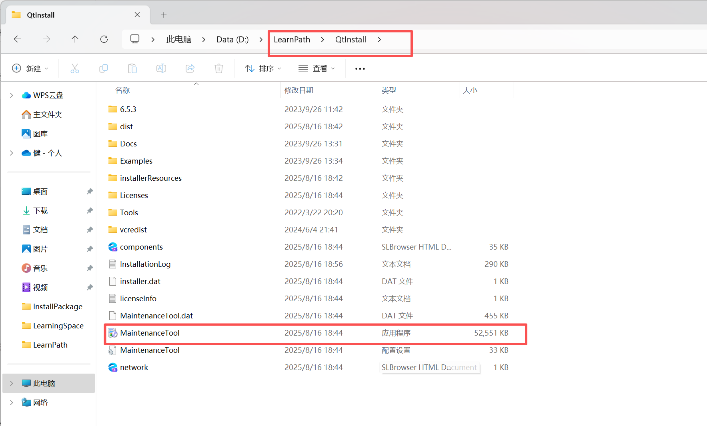Click 此电脑 breadcrumb in address bar

tap(179, 39)
